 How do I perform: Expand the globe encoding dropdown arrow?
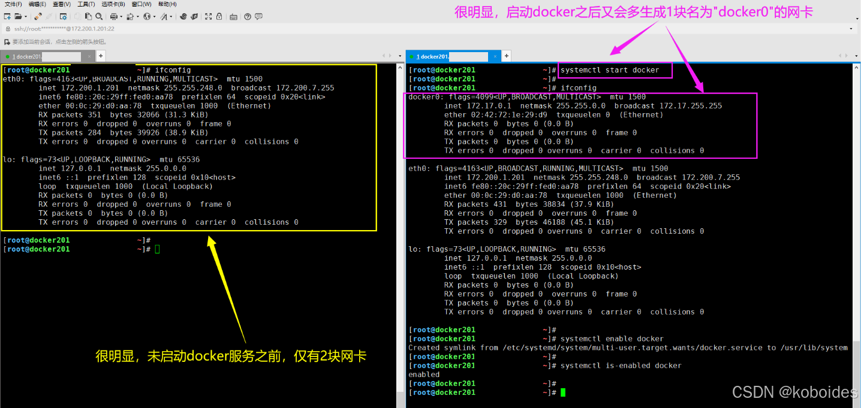point(153,17)
